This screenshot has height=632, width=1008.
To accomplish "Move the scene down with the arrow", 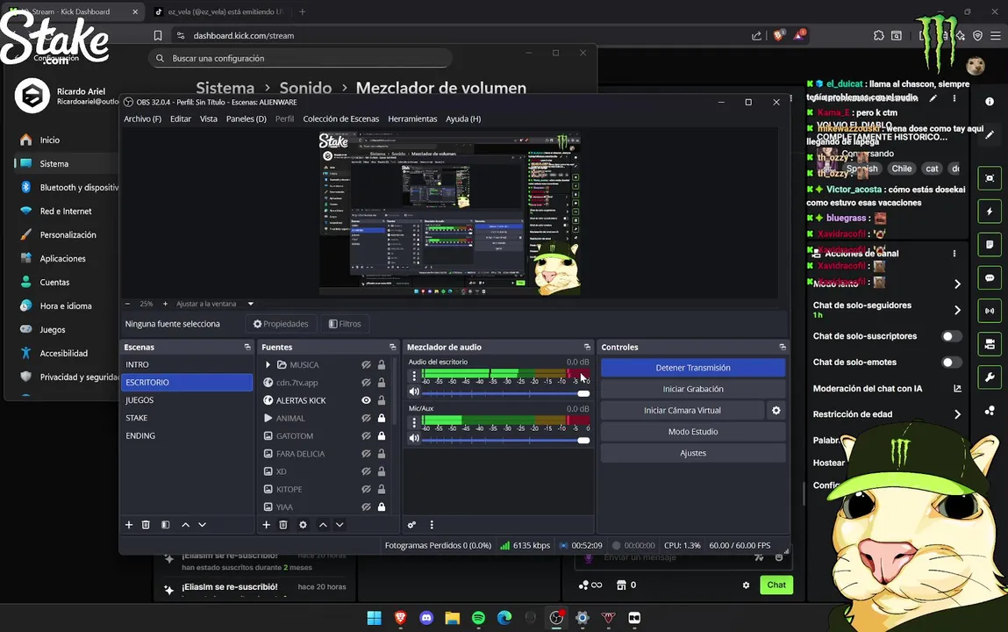I will [x=202, y=525].
